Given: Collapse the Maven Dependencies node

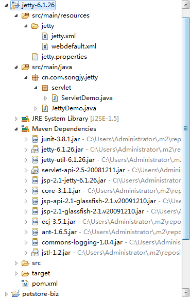Looking at the screenshot, I should [x=16, y=129].
